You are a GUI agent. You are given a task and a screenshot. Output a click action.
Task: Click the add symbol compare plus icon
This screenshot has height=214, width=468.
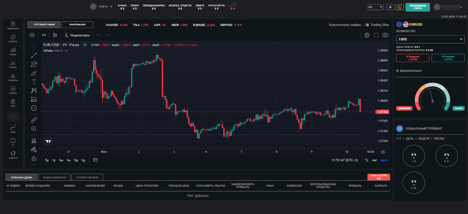coord(32,35)
